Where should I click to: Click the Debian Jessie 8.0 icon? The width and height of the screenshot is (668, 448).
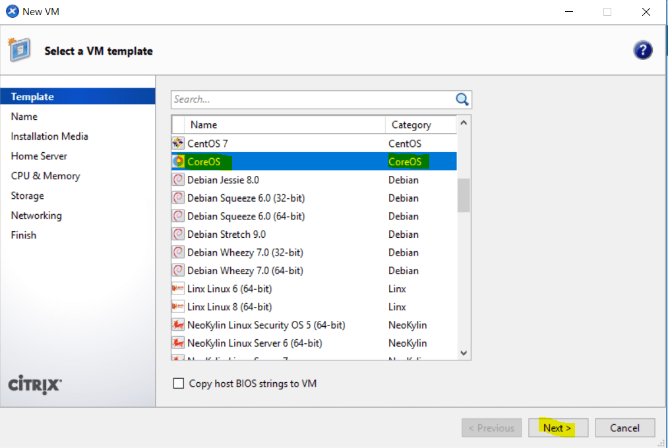tap(178, 179)
